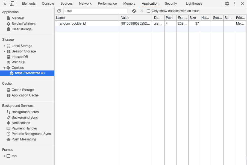Open the three-dot customize menu
This screenshot has width=247, height=165.
235,4
